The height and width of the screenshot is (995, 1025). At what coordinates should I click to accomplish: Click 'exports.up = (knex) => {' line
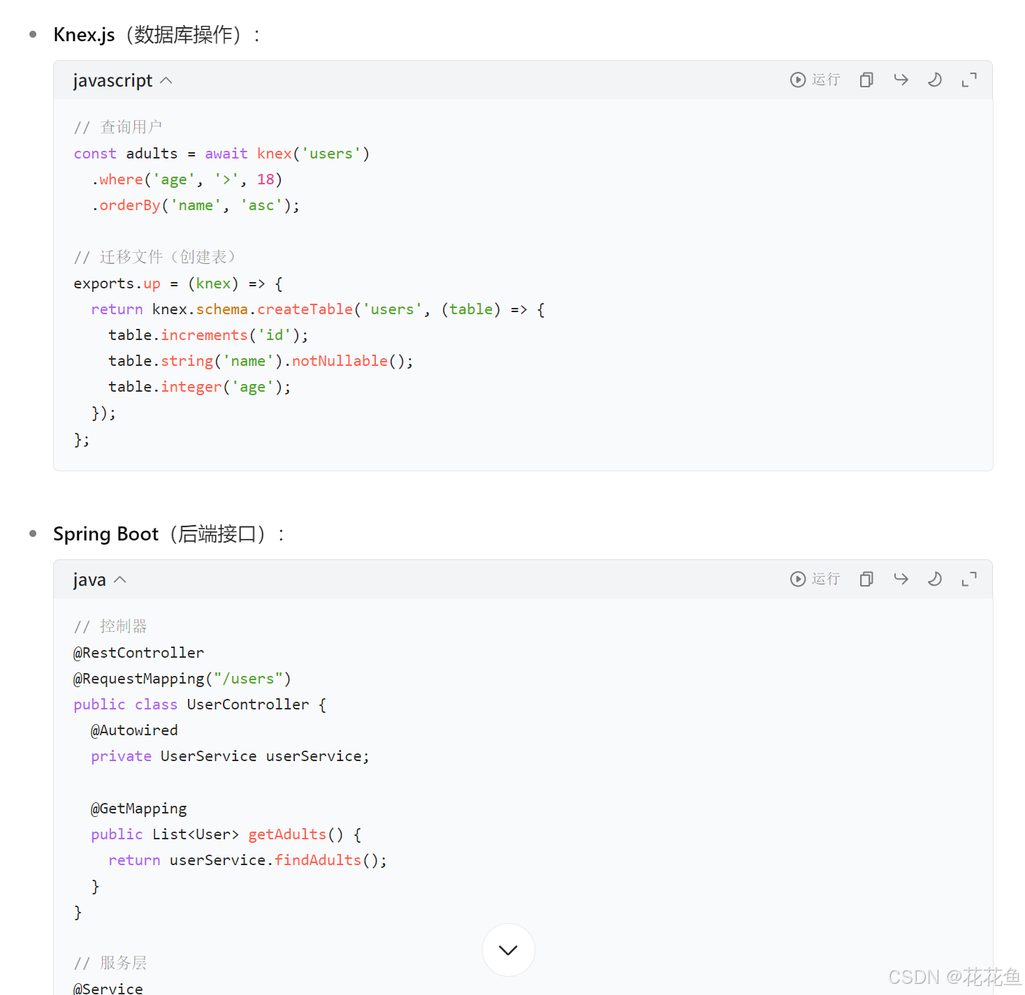[178, 283]
